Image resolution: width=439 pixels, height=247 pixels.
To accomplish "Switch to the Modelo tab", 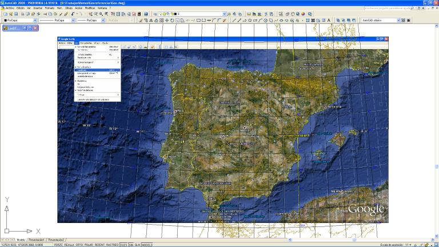I will pyautogui.click(x=21, y=240).
